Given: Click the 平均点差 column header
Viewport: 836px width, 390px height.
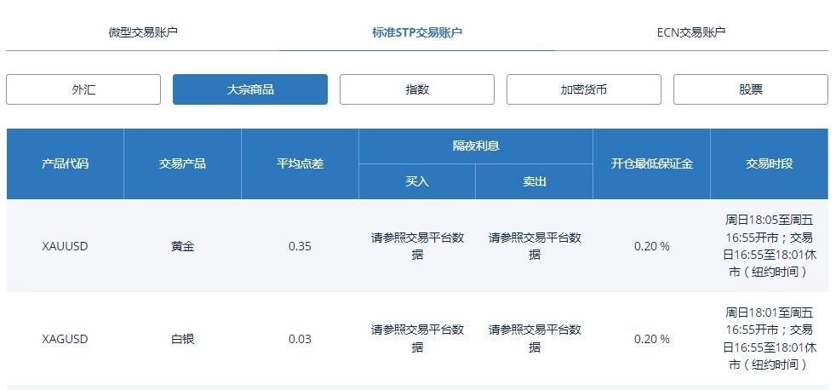Looking at the screenshot, I should tap(300, 163).
